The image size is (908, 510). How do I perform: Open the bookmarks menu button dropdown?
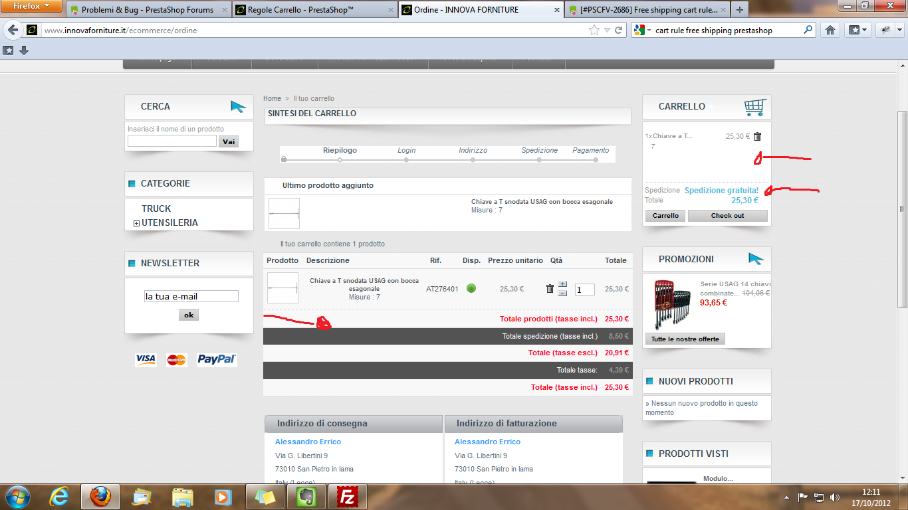[857, 30]
